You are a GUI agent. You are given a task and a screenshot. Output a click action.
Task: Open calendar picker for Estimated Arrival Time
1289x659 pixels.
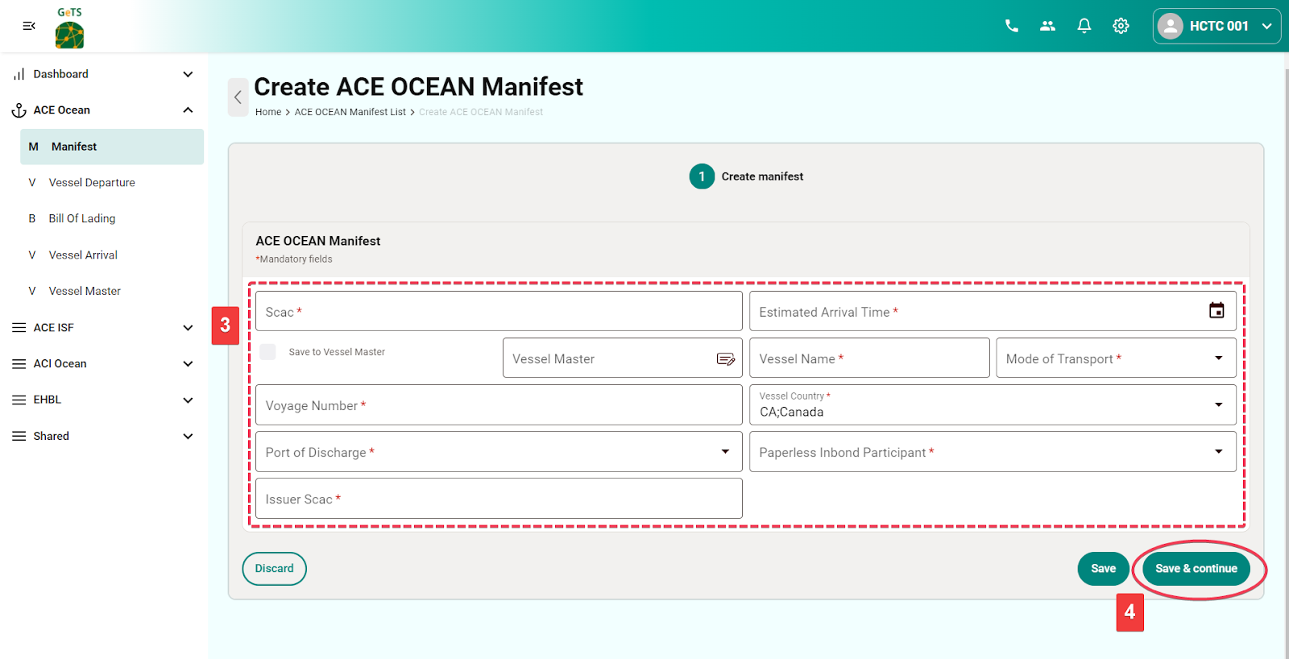[x=1216, y=311]
